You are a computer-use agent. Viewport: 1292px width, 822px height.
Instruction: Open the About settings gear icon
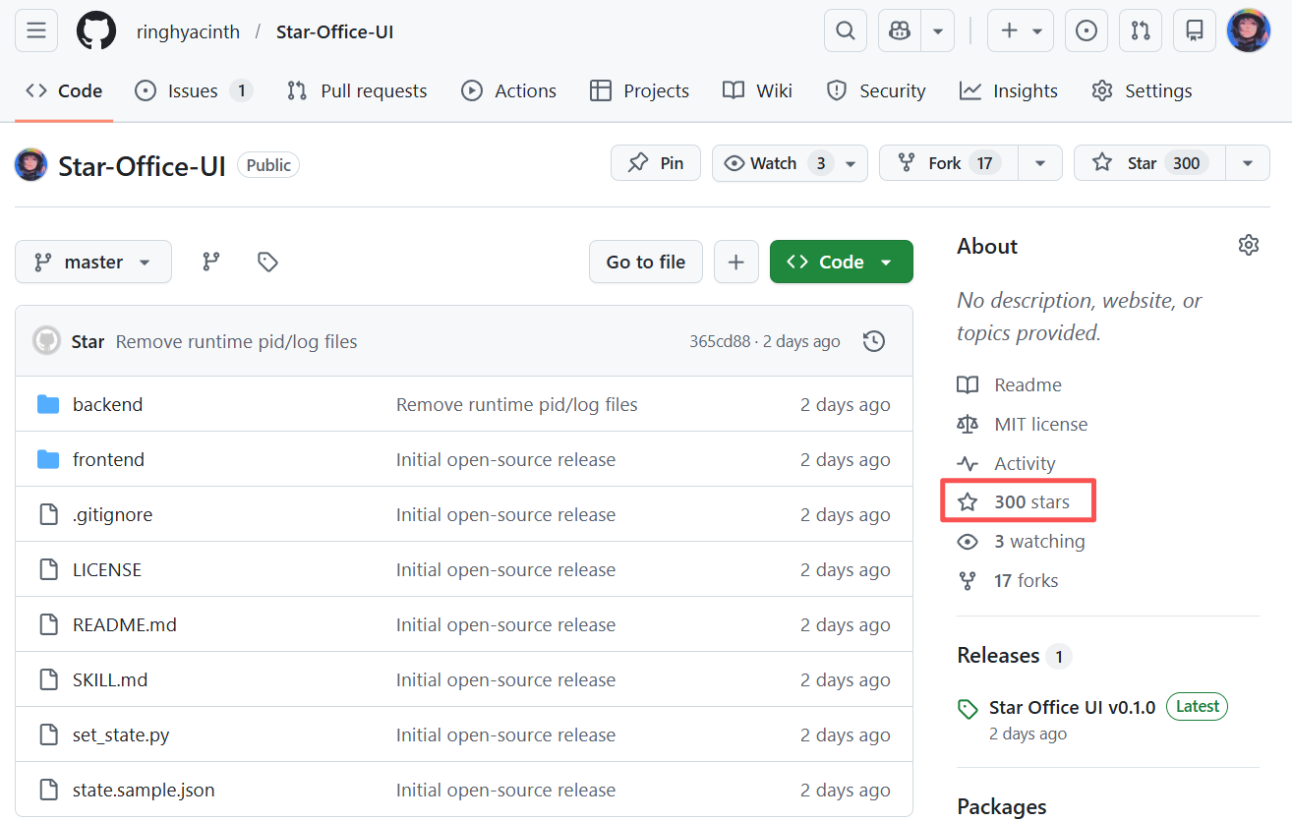point(1248,246)
